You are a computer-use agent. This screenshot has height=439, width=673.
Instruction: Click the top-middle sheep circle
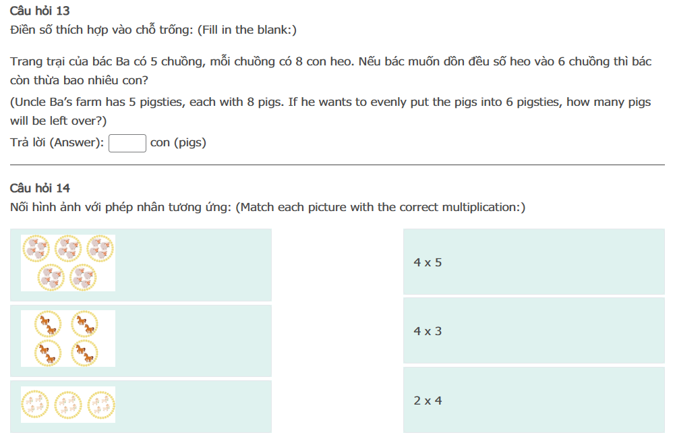point(68,249)
